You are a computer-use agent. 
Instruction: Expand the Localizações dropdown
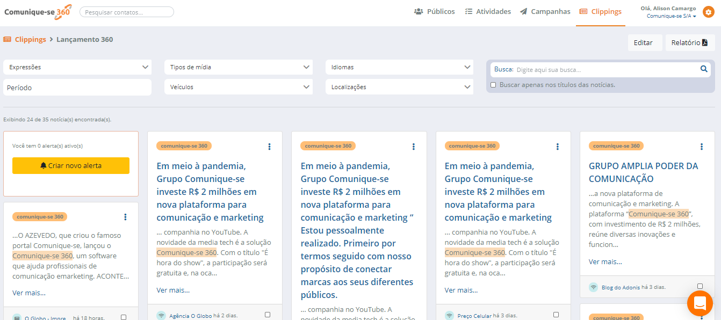(x=400, y=87)
